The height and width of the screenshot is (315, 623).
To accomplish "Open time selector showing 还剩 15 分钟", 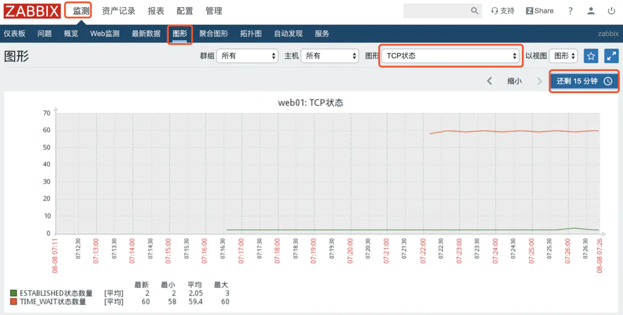I will point(585,81).
